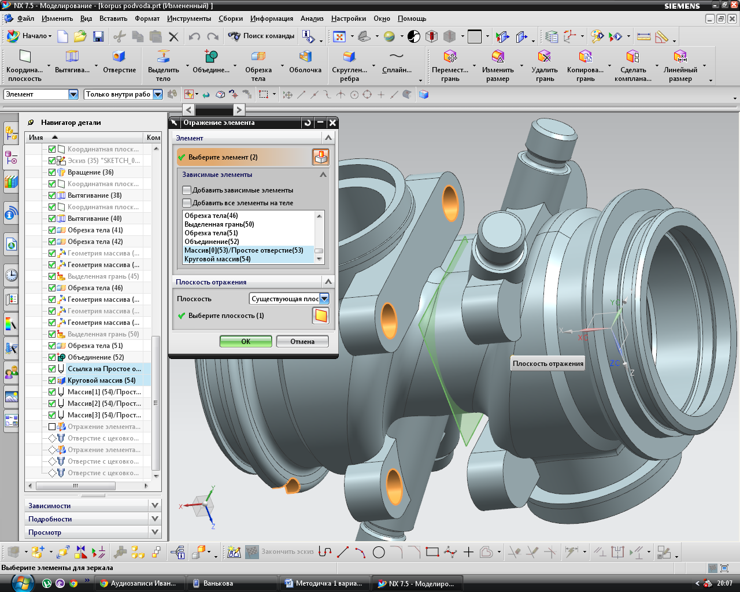Select the Вытягивание extrude tool
Viewport: 740px width, 592px height.
[72, 62]
